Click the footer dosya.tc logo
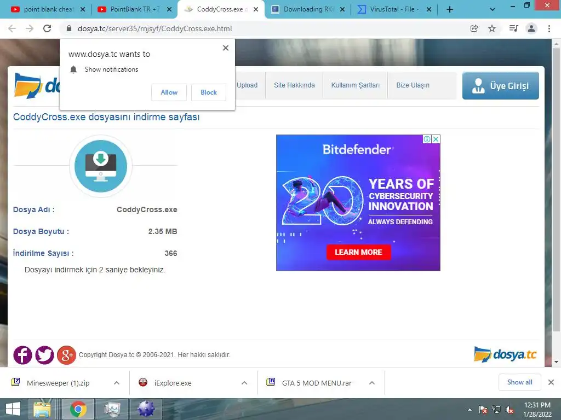 point(505,354)
